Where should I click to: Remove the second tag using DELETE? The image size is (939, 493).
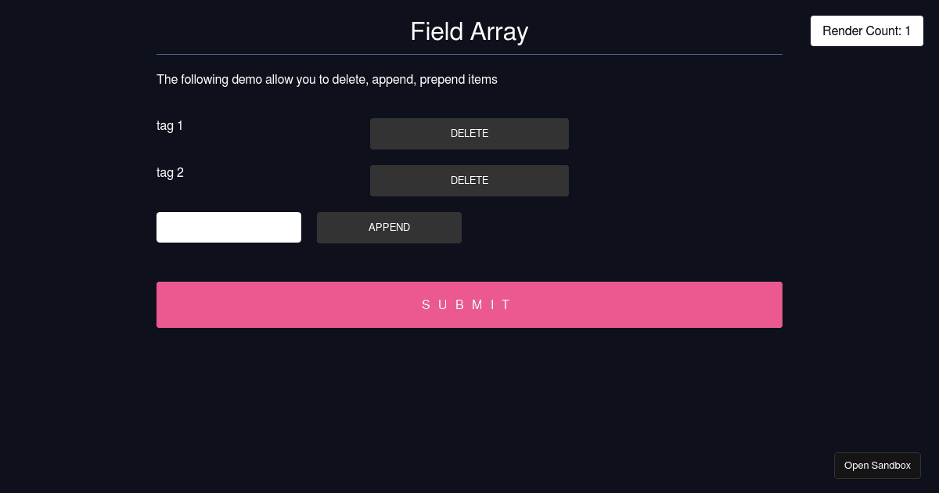[469, 181]
